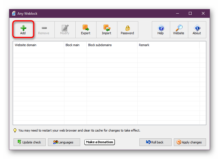
Task: Sort by the Website domain column header
Action: tap(38, 45)
